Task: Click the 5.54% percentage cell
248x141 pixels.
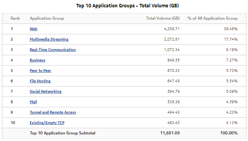Action: (232, 81)
